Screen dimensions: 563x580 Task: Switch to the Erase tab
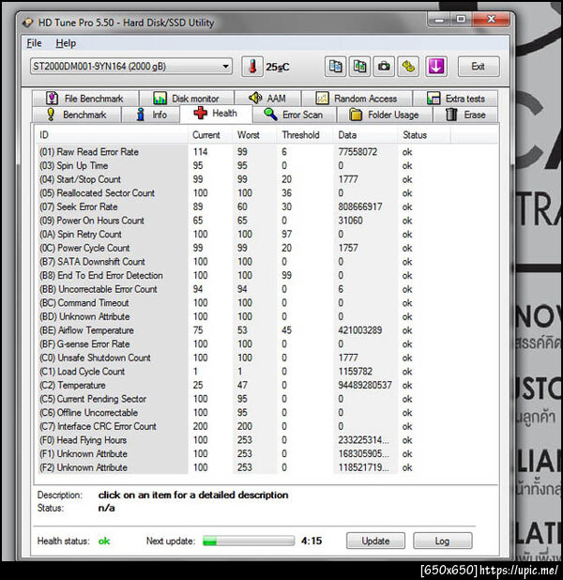click(465, 114)
